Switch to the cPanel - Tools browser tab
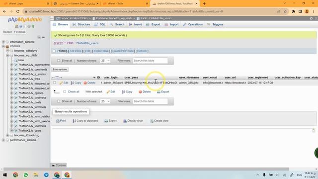This screenshot has height=179, width=318. [x=125, y=3]
